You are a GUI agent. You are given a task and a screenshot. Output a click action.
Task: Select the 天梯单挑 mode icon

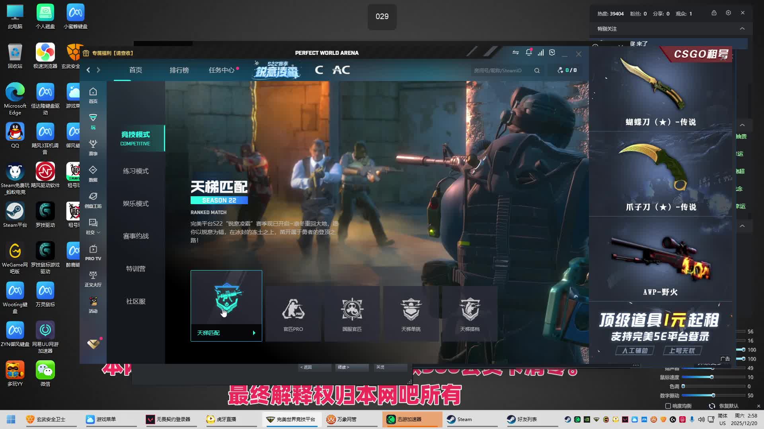pyautogui.click(x=411, y=314)
